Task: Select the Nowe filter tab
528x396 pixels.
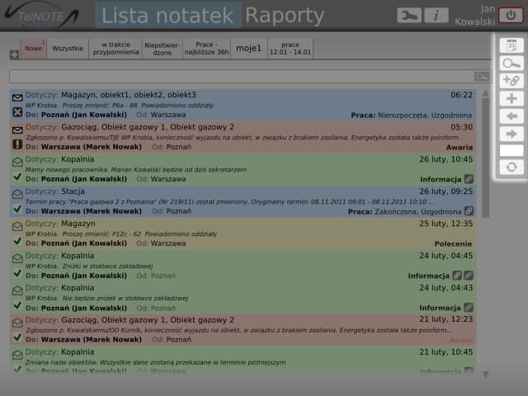Action: coord(34,49)
